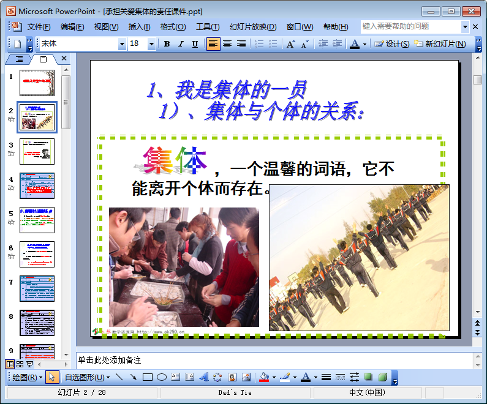
Task: Decrease indent level
Action: click(323, 44)
